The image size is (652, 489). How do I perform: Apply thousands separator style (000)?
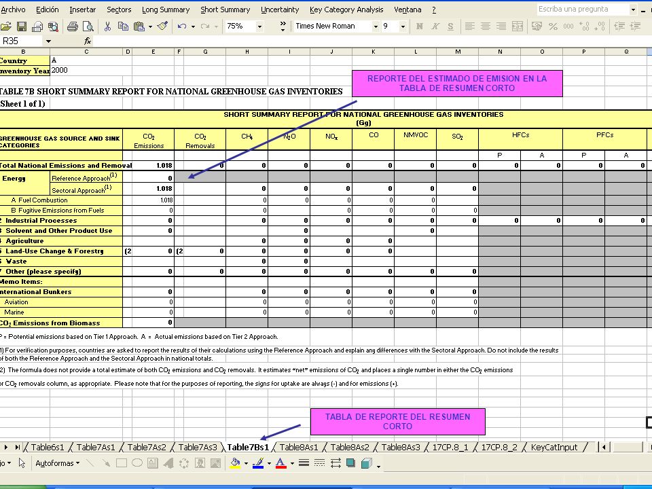(x=568, y=26)
